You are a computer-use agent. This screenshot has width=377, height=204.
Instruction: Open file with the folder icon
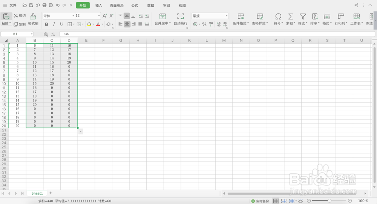click(x=25, y=5)
